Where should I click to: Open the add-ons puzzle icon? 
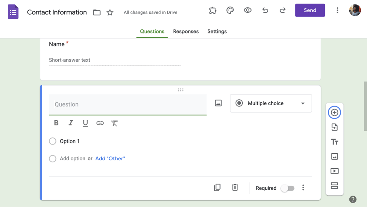point(212,10)
